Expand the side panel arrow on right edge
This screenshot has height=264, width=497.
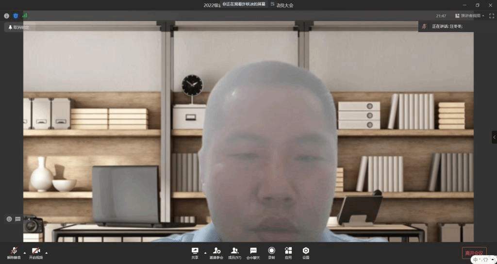pos(494,137)
